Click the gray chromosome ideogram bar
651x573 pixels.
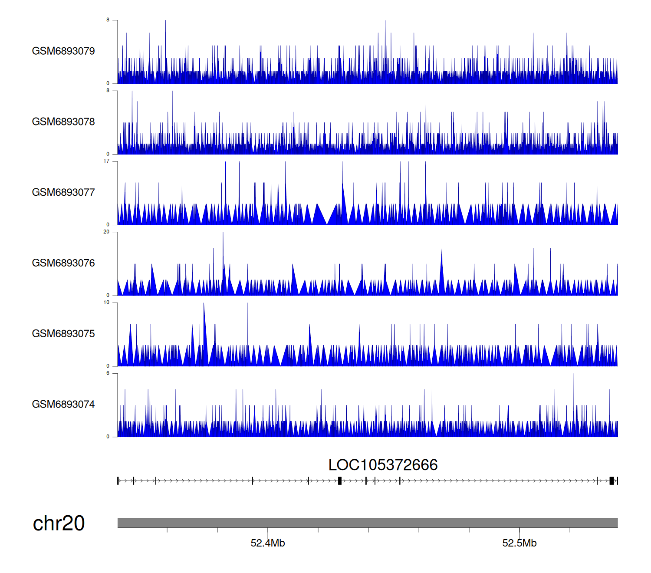tap(367, 523)
